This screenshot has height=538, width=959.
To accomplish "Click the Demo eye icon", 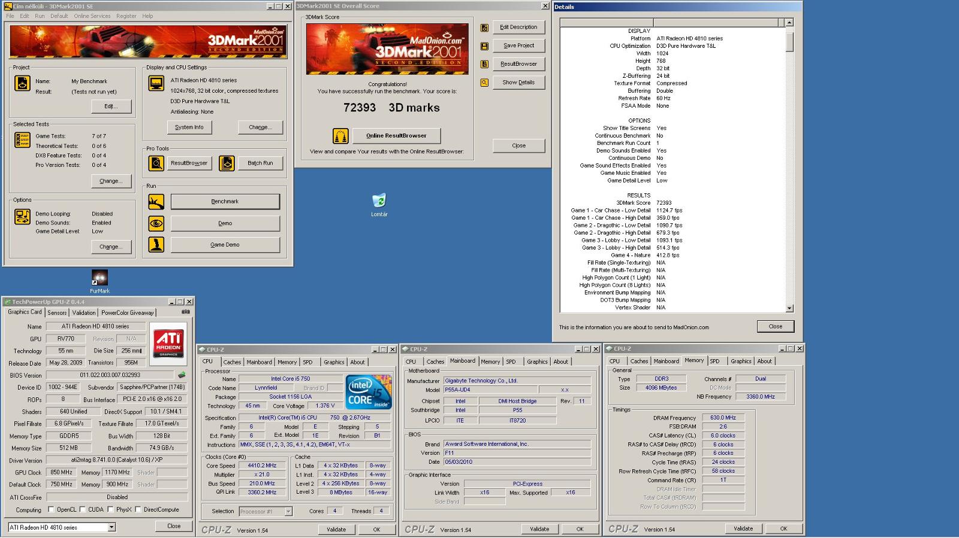I will pos(156,223).
